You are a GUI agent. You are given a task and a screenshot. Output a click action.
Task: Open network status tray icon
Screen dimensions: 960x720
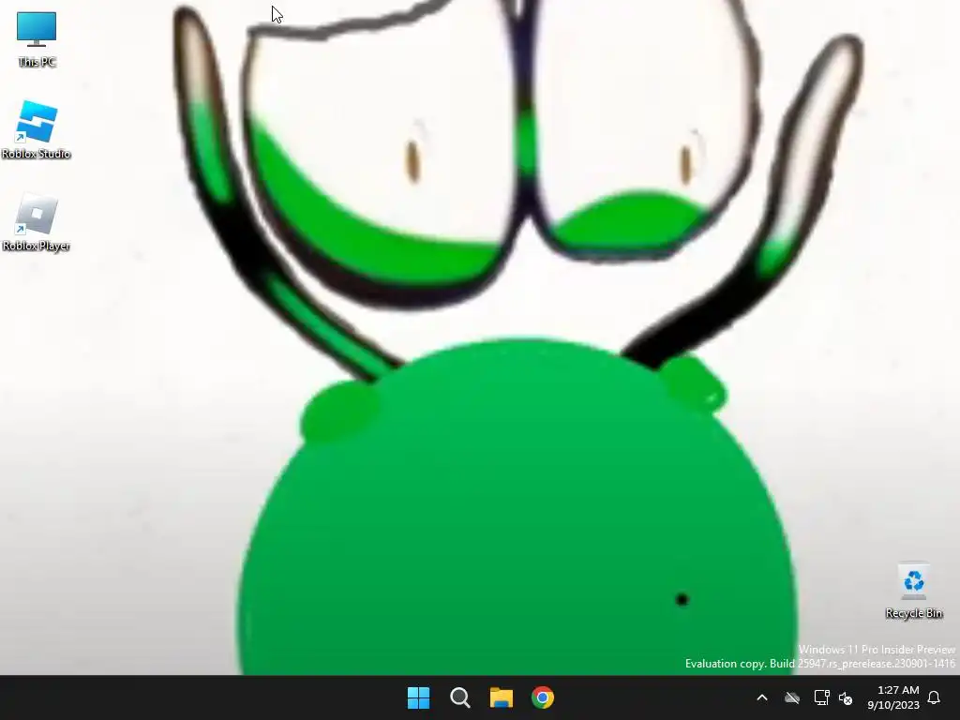click(x=821, y=697)
